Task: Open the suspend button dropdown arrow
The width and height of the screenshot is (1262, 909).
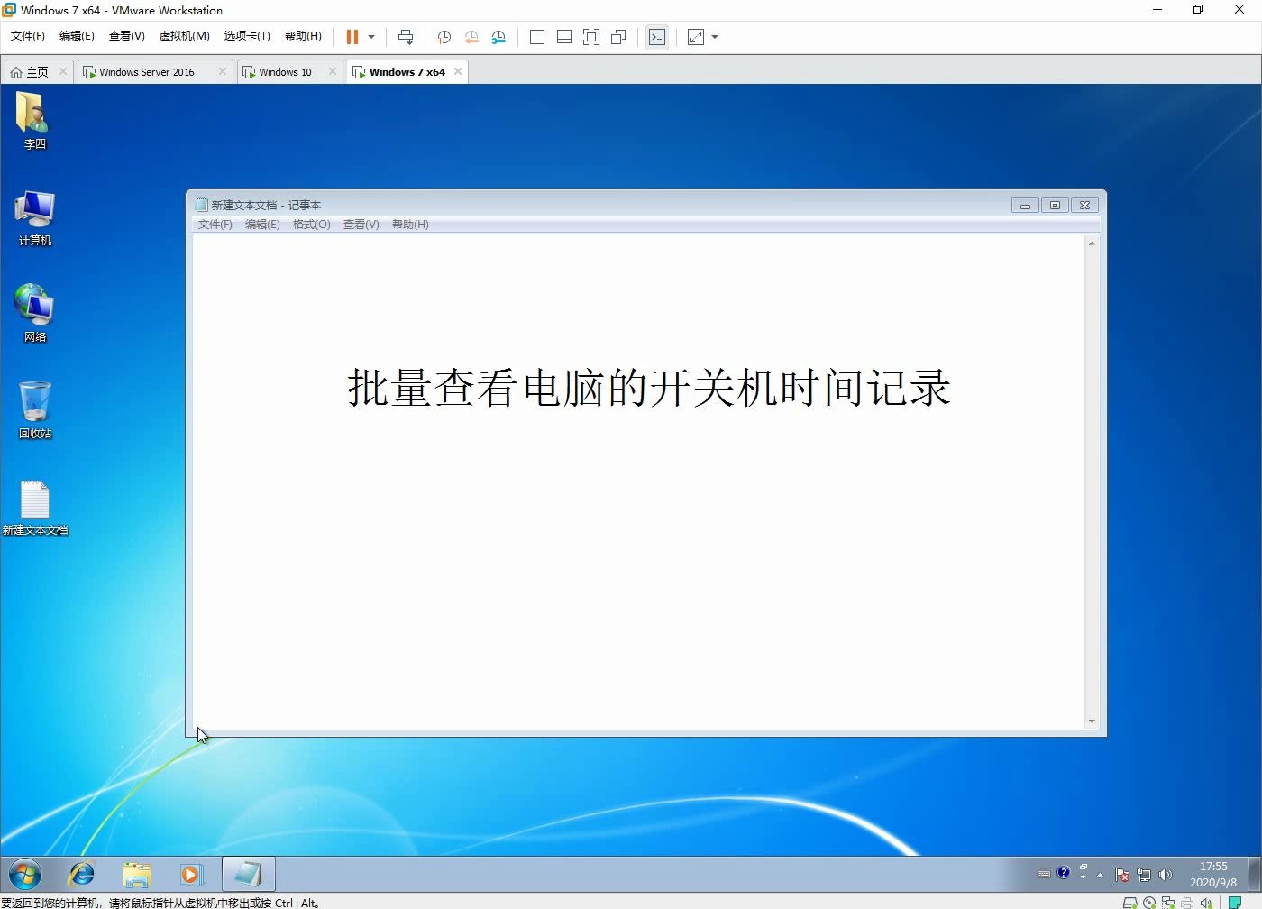Action: pos(370,37)
